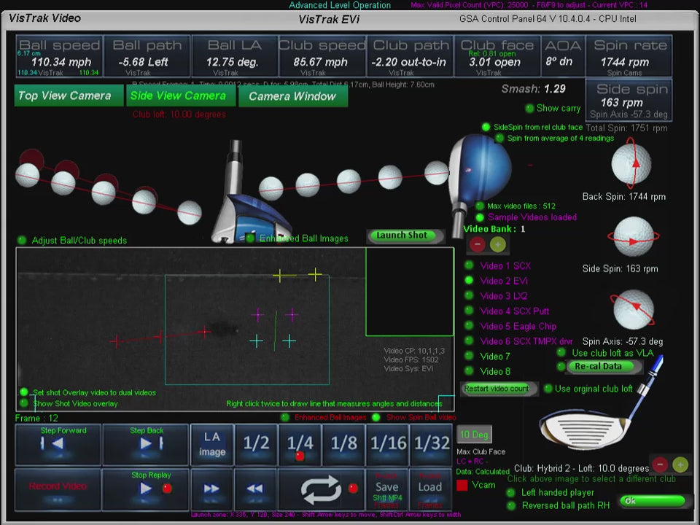Click the Club face readout panel
The image size is (700, 525).
497,56
